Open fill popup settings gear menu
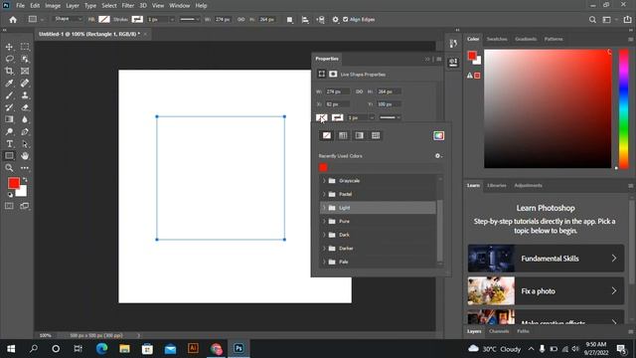The height and width of the screenshot is (358, 636). point(438,156)
